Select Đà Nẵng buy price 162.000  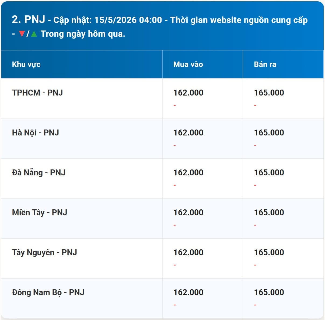pyautogui.click(x=188, y=172)
